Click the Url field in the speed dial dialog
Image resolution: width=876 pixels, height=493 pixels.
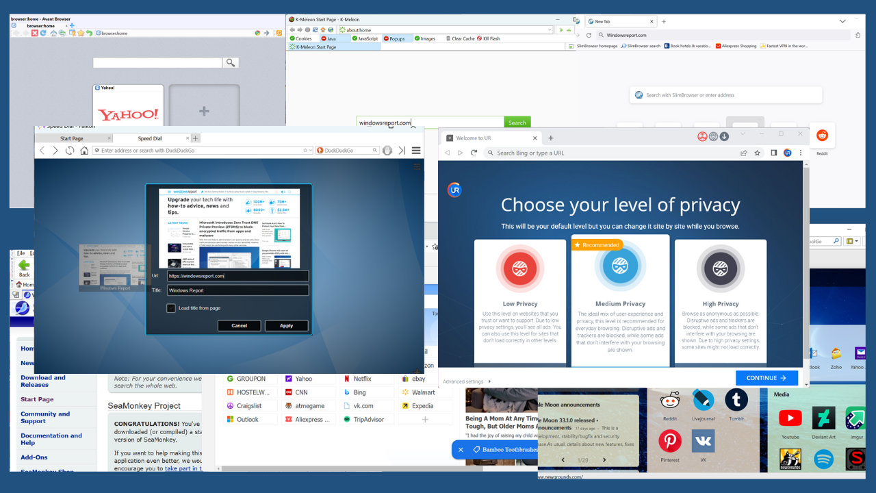tap(237, 276)
